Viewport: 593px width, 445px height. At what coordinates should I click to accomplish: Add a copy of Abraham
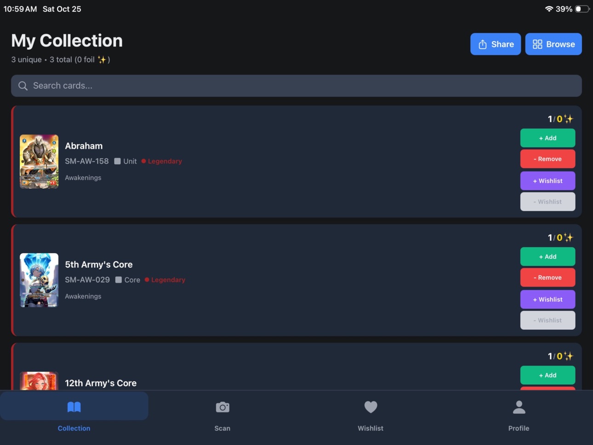[547, 138]
